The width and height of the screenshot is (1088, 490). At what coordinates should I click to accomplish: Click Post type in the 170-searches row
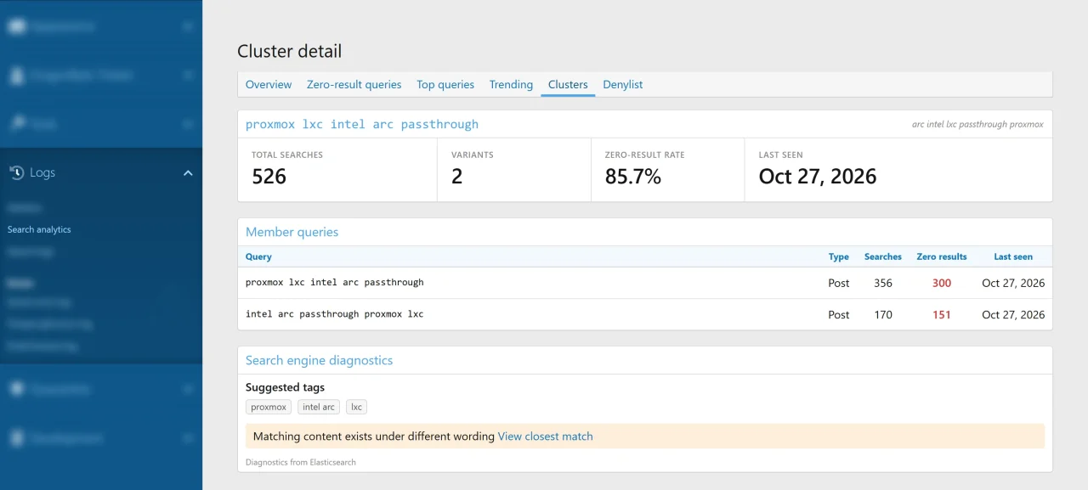tap(839, 314)
